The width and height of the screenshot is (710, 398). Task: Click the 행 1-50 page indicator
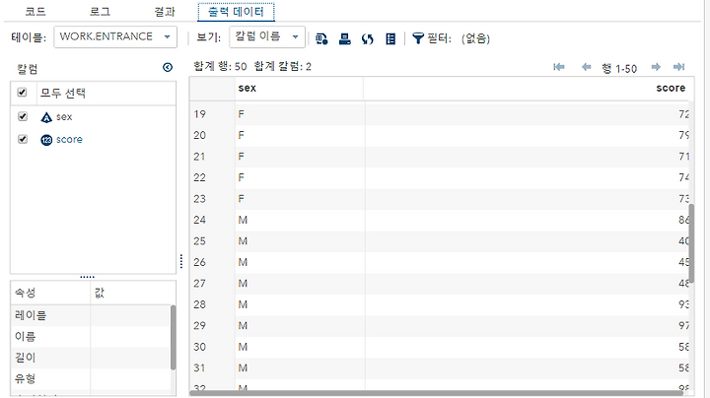[x=619, y=69]
